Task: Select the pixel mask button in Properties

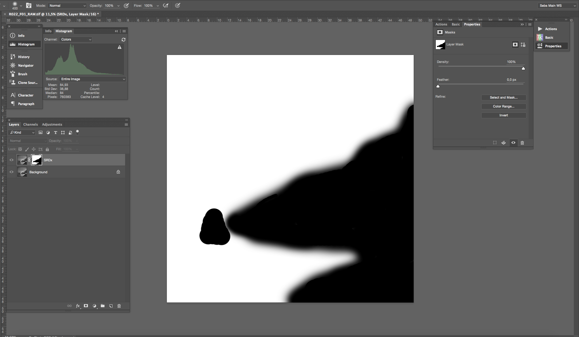Action: (515, 45)
